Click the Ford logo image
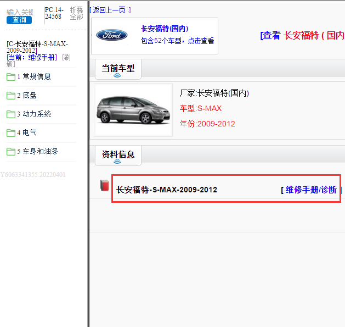Image resolution: width=345 pixels, height=327 pixels. 112,35
